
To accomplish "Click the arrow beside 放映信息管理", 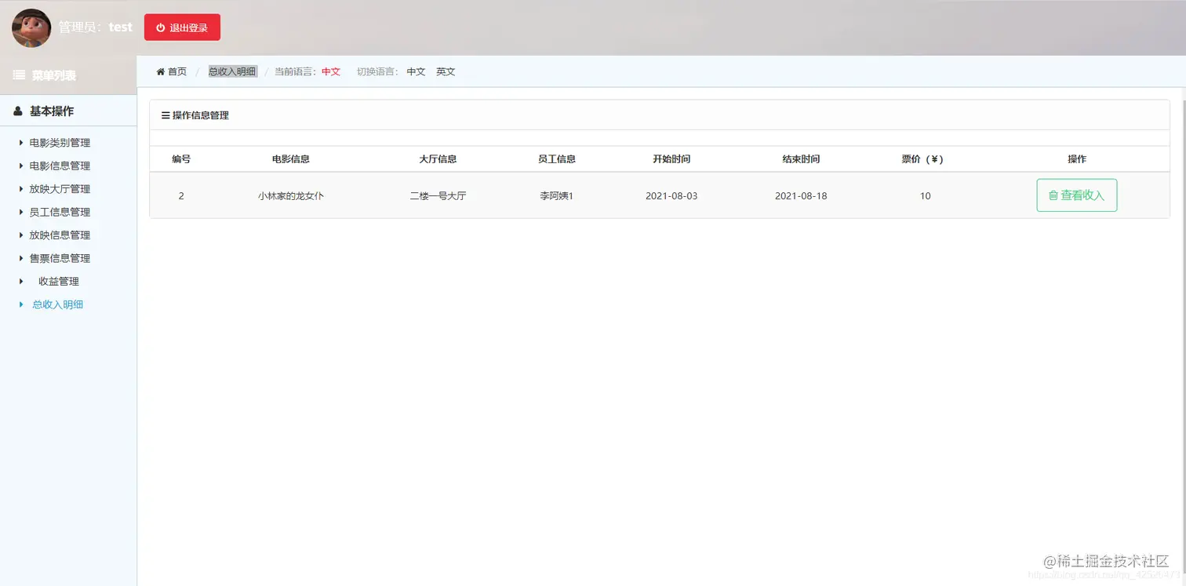I will pos(21,235).
